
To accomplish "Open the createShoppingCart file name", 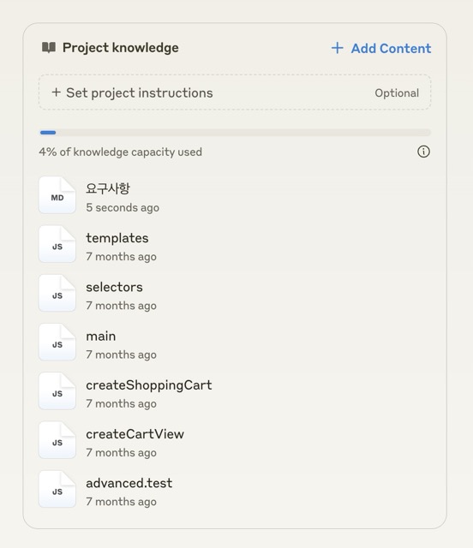I will coord(149,385).
